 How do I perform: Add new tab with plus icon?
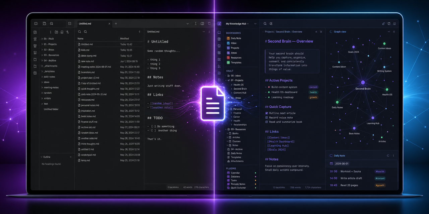coord(116,24)
